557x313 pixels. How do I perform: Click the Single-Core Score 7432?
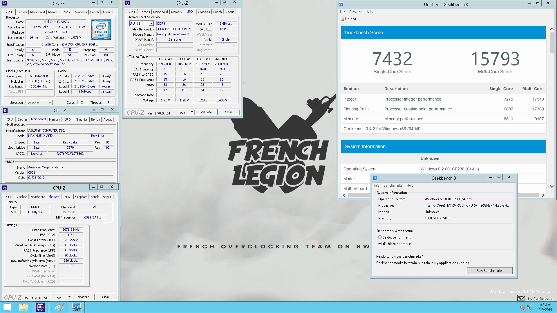pyautogui.click(x=392, y=59)
